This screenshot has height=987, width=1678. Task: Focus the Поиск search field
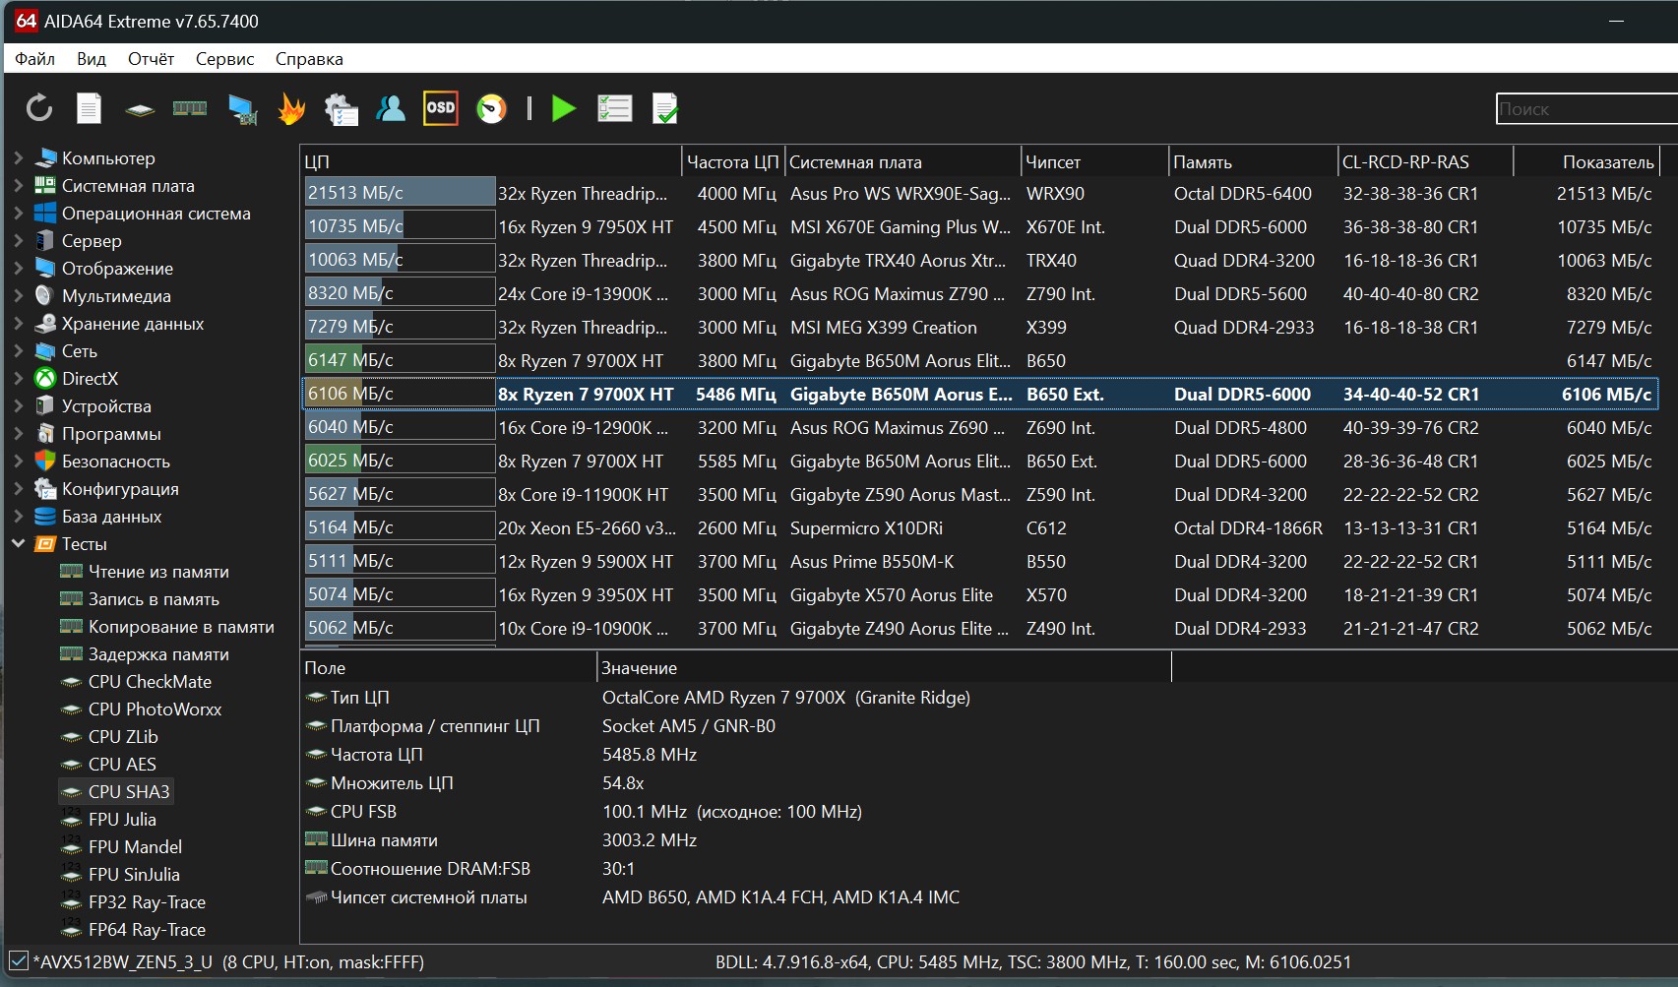point(1586,109)
